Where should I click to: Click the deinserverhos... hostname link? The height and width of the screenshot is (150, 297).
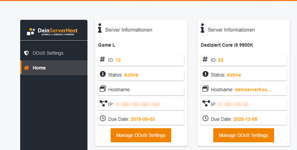(x=253, y=90)
